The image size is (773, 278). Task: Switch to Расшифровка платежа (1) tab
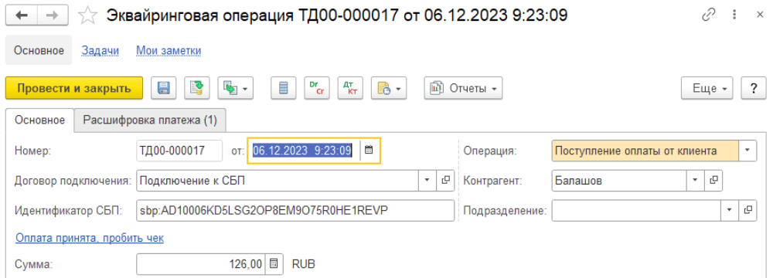[150, 120]
